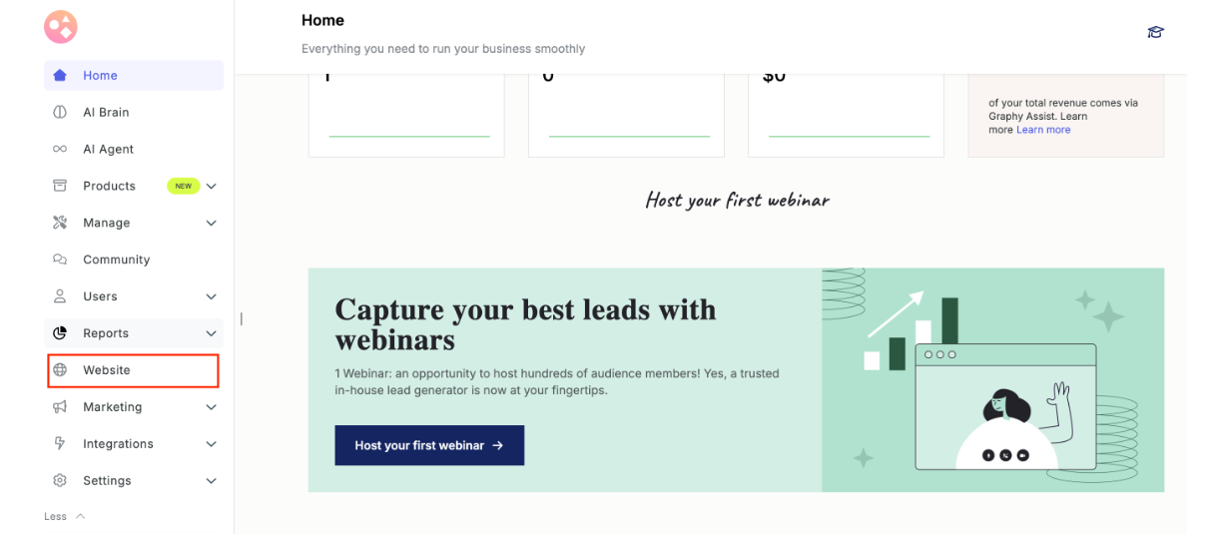Click the Graphy logo icon
1212x534 pixels.
coord(61,28)
